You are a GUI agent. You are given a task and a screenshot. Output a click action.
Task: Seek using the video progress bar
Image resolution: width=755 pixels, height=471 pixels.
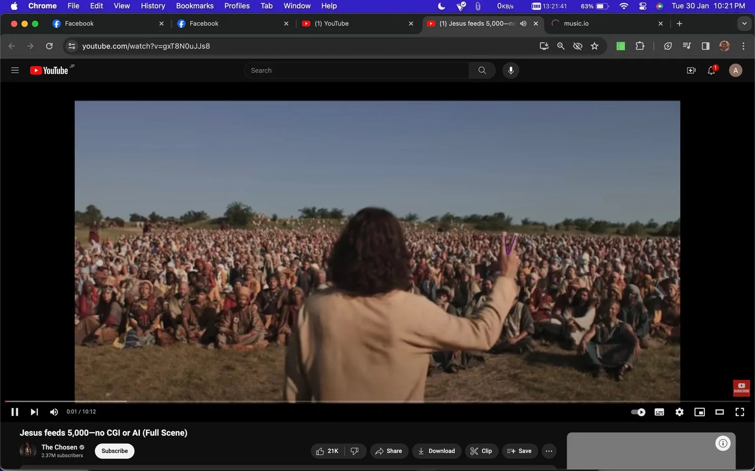(377, 401)
